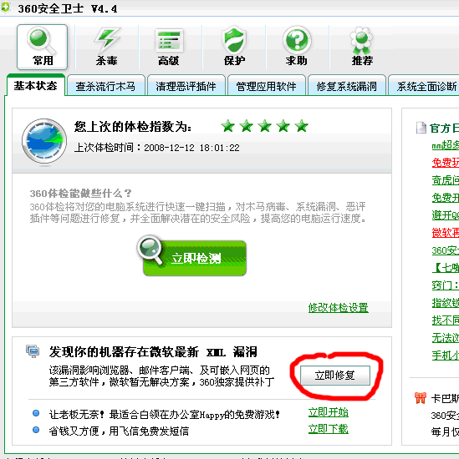
Task: Open the 找不同 news link
Action: tap(446, 320)
